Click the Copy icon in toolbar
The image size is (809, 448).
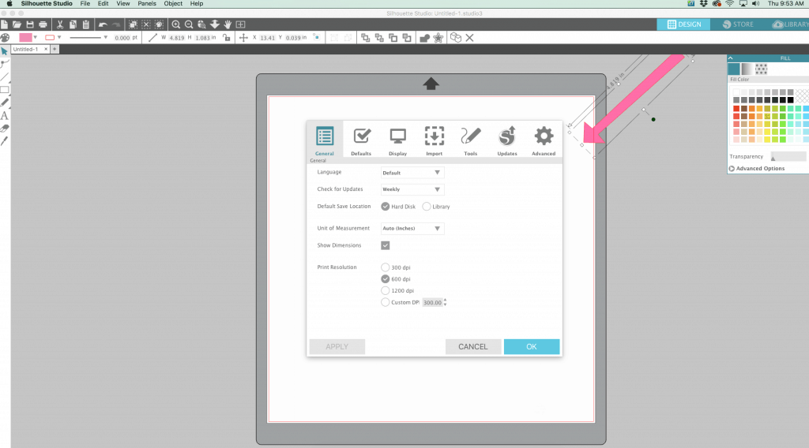tap(73, 24)
